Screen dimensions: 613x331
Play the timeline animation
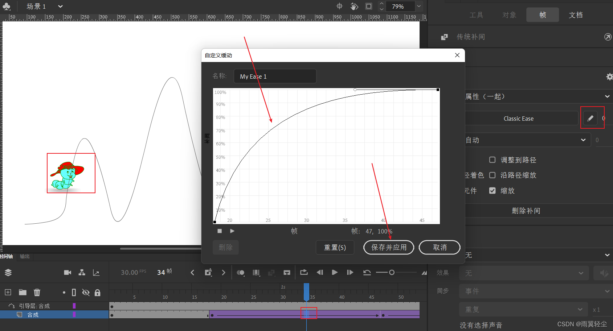point(335,272)
